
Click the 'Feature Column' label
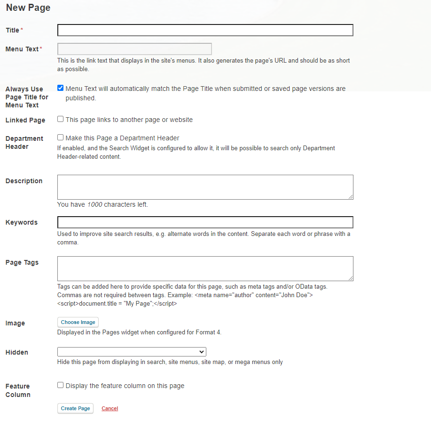(18, 390)
